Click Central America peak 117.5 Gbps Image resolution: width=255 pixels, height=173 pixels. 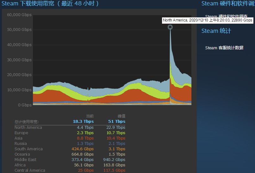(114, 170)
